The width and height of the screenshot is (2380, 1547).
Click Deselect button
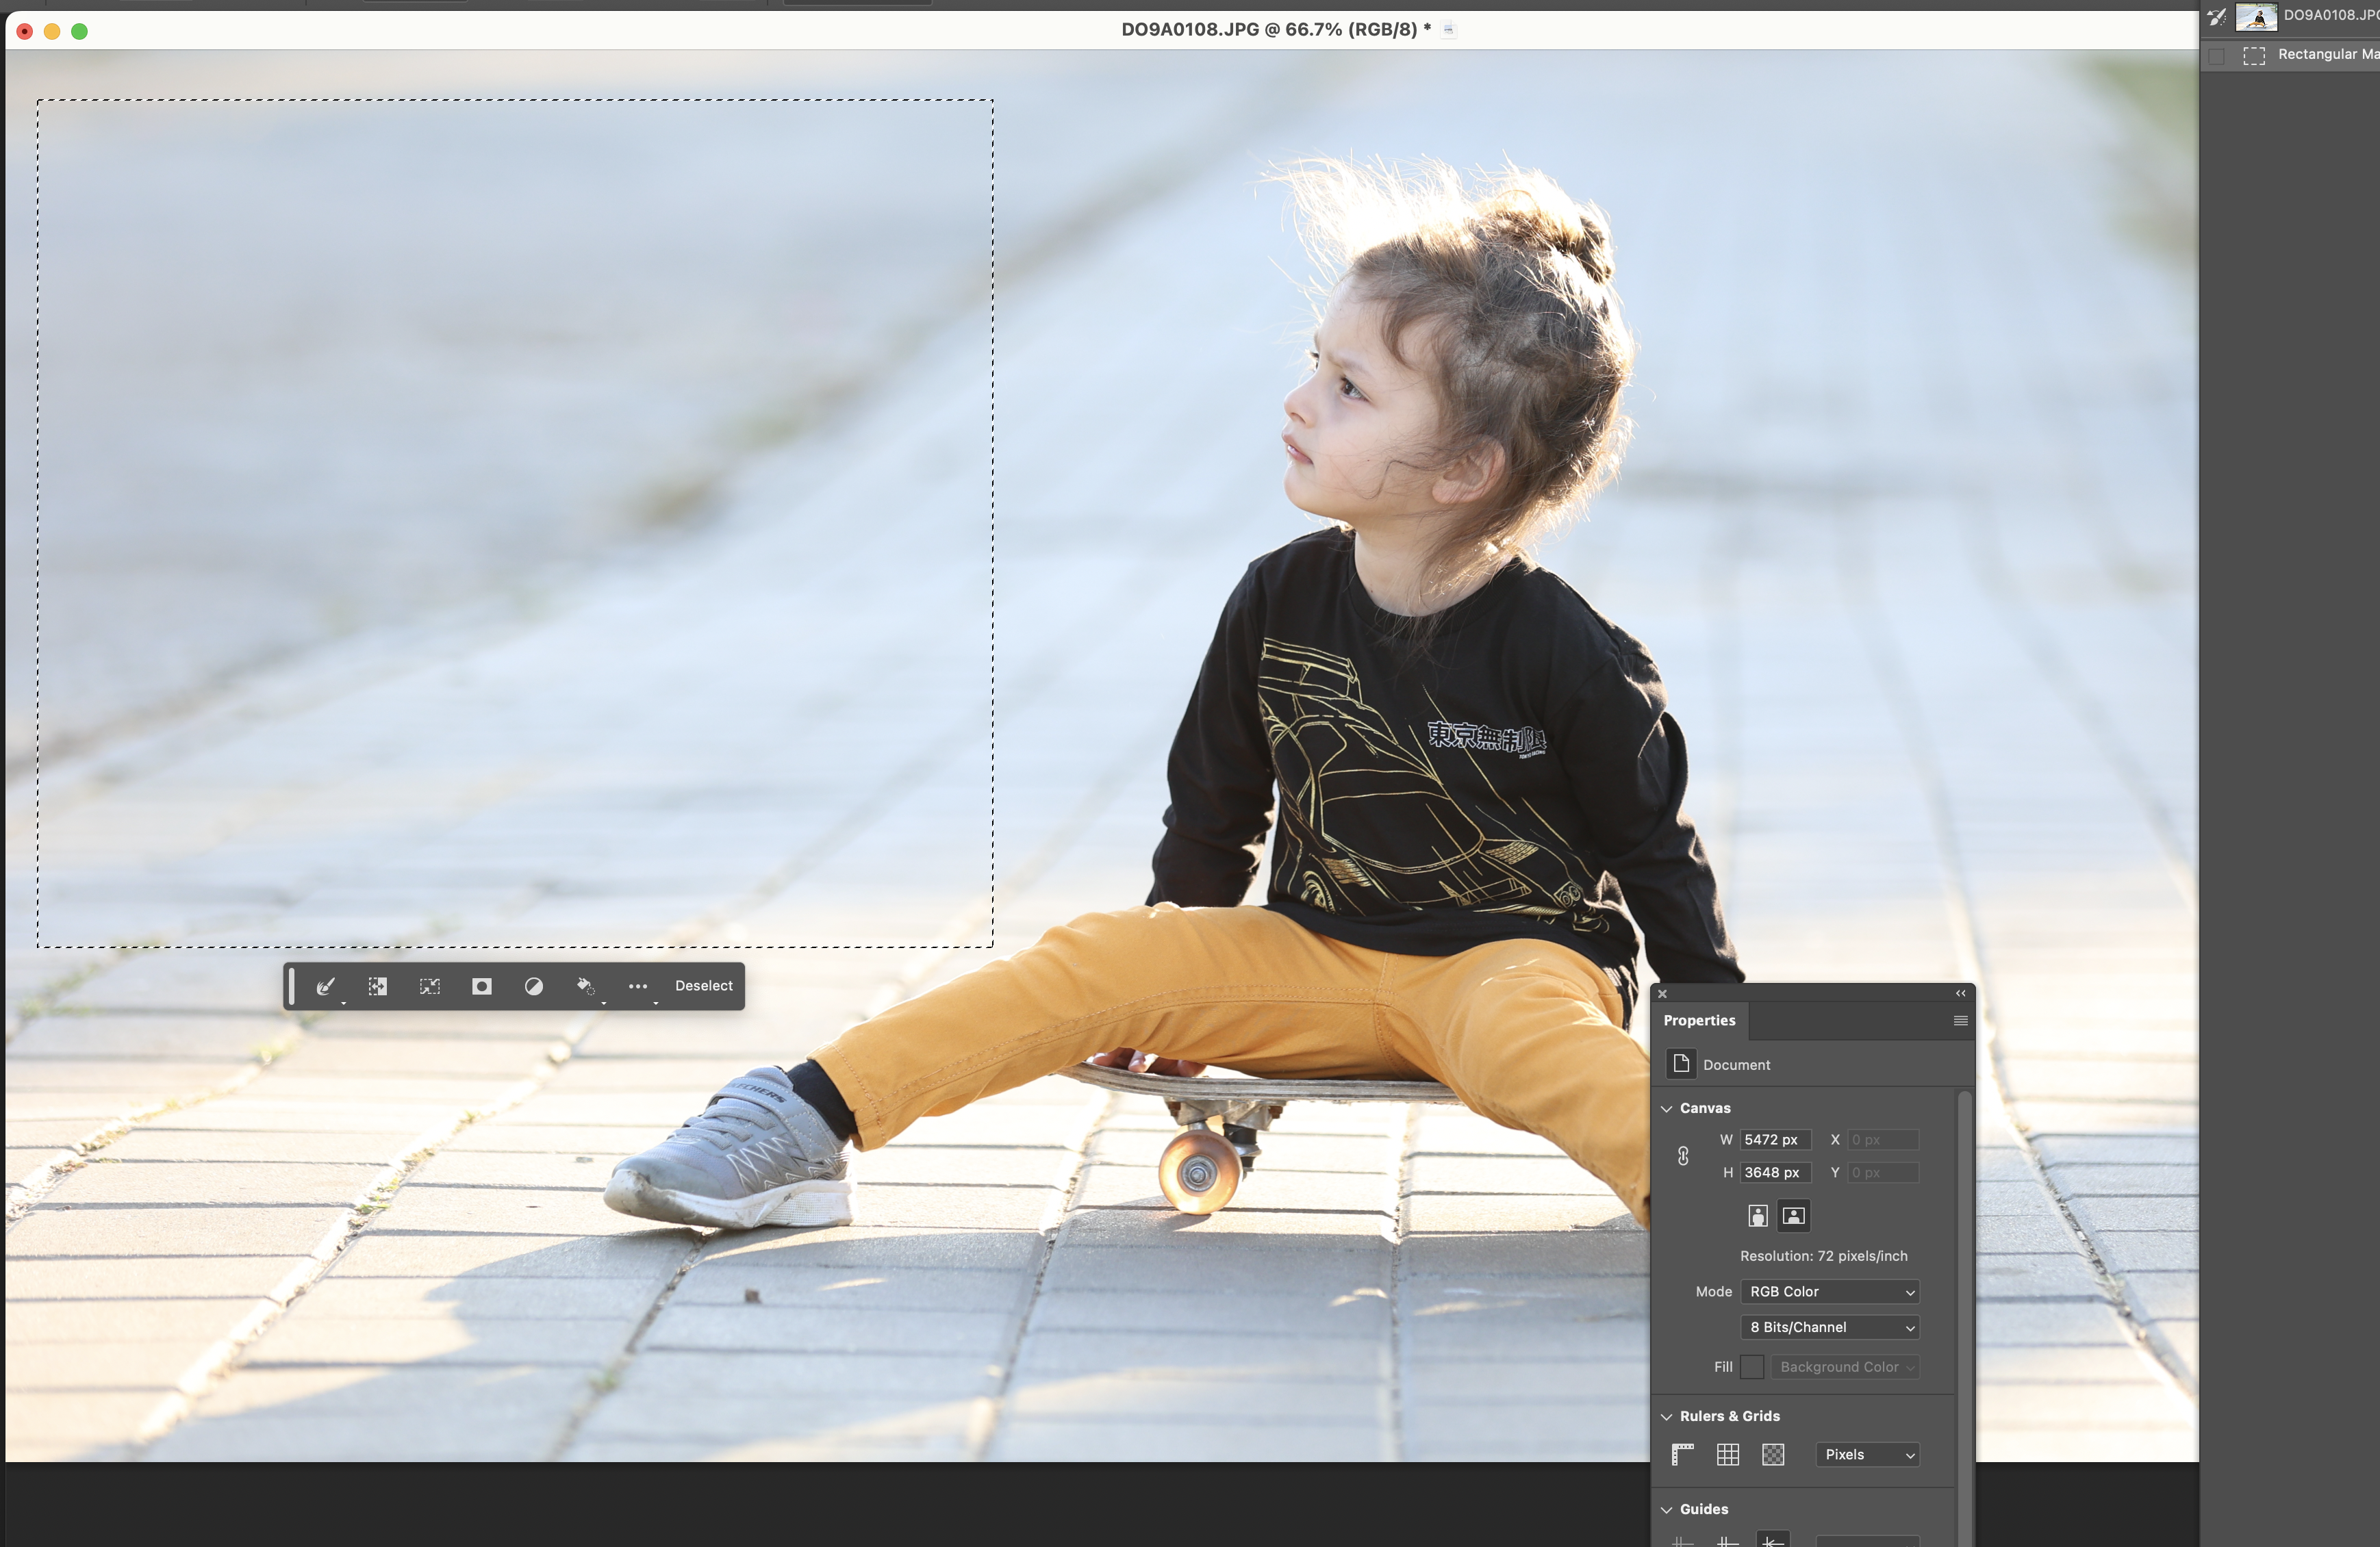[x=704, y=986]
